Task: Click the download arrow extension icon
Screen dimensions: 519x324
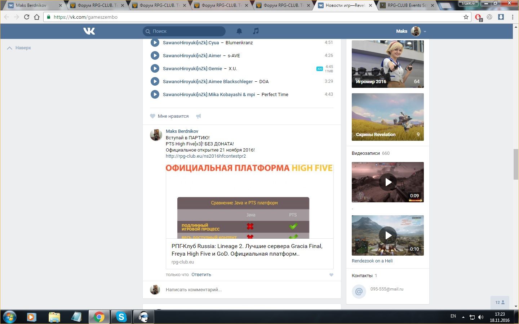Action: 501,17
